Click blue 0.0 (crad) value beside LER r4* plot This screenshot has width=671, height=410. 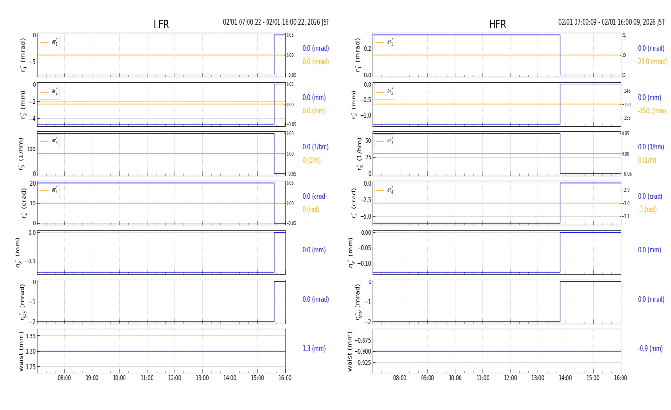click(x=315, y=196)
